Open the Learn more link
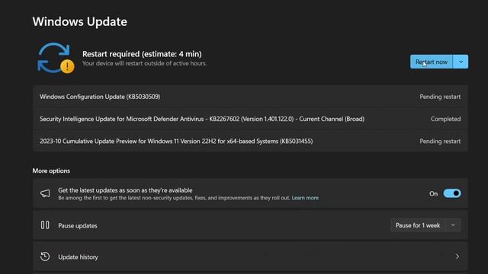The height and width of the screenshot is (274, 488). pos(305,198)
